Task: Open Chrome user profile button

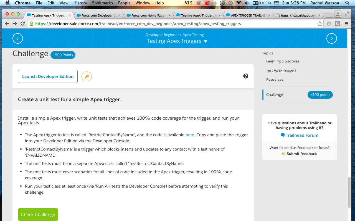Action: [x=338, y=14]
